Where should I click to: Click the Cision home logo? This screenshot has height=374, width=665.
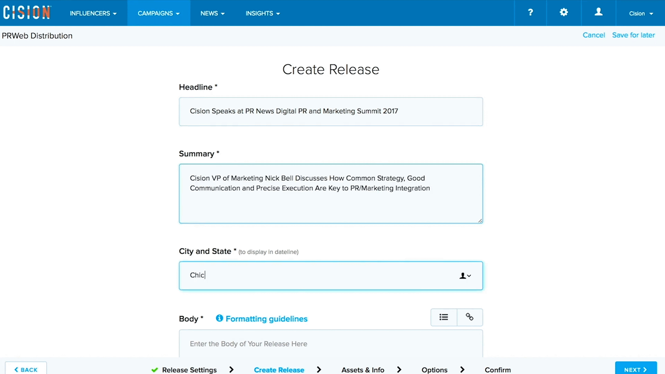coord(27,12)
